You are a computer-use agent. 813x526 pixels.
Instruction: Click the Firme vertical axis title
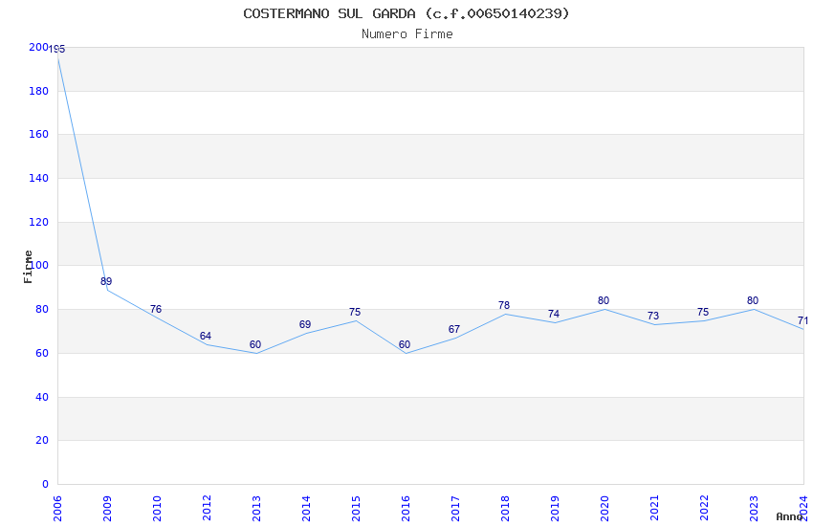coord(28,267)
